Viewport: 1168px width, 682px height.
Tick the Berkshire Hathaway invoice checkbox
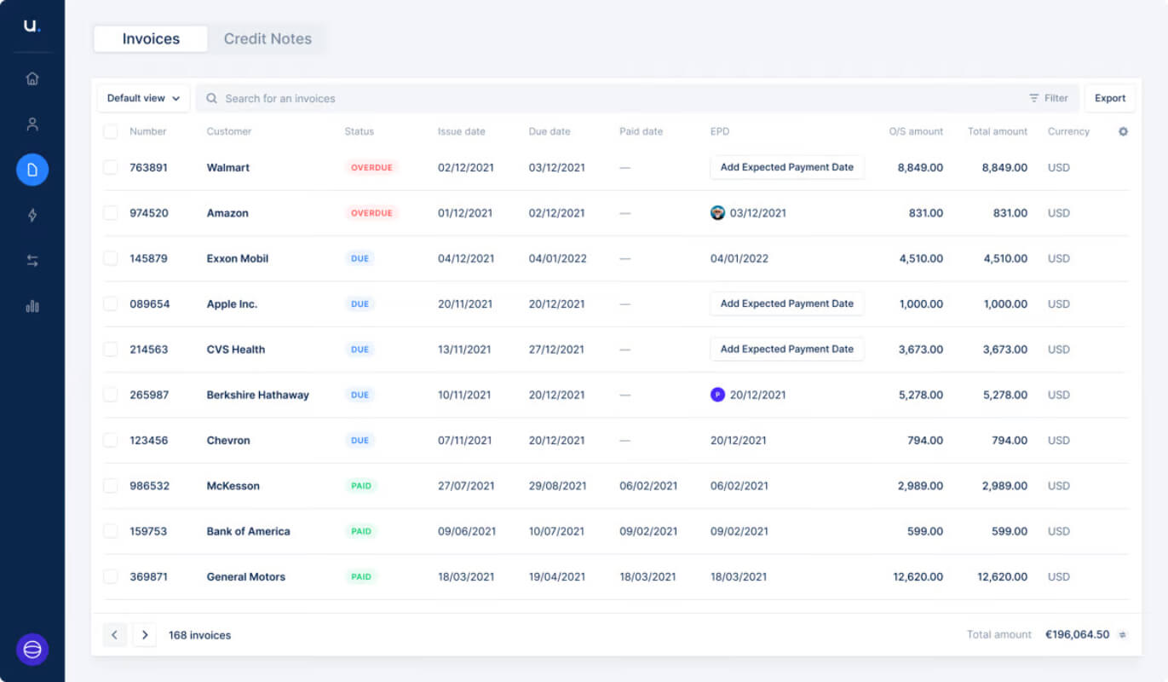(x=111, y=395)
